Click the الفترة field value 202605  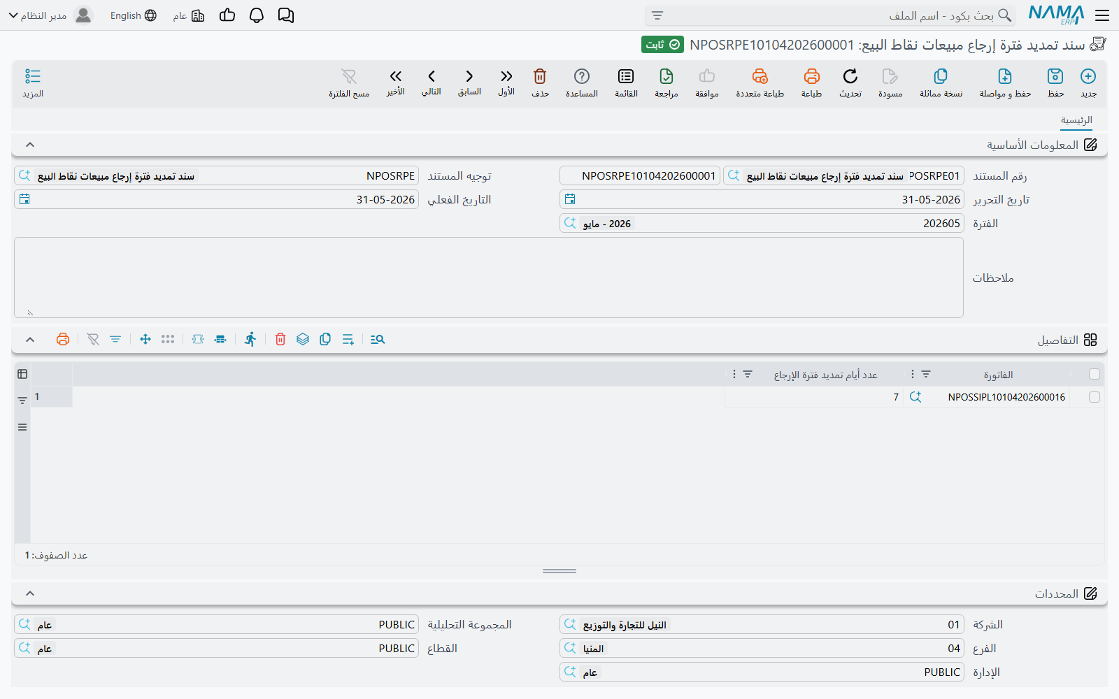coord(941,224)
